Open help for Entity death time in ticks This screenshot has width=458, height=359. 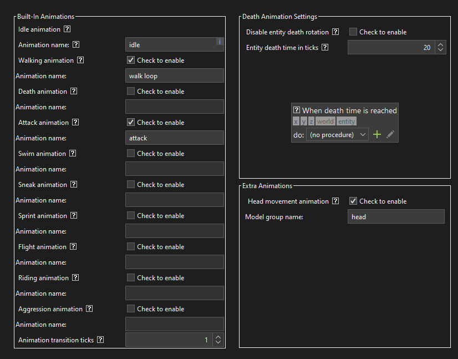point(325,47)
